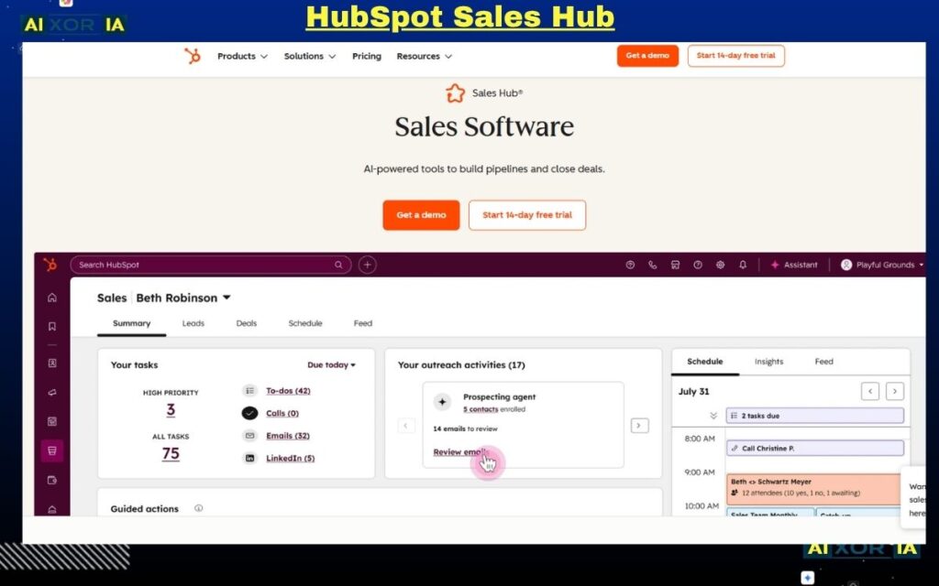The image size is (939, 586).
Task: Click the Home icon in left sidebar
Action: click(52, 298)
